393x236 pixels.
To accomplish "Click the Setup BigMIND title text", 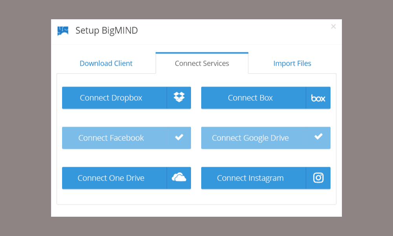I will (x=107, y=31).
